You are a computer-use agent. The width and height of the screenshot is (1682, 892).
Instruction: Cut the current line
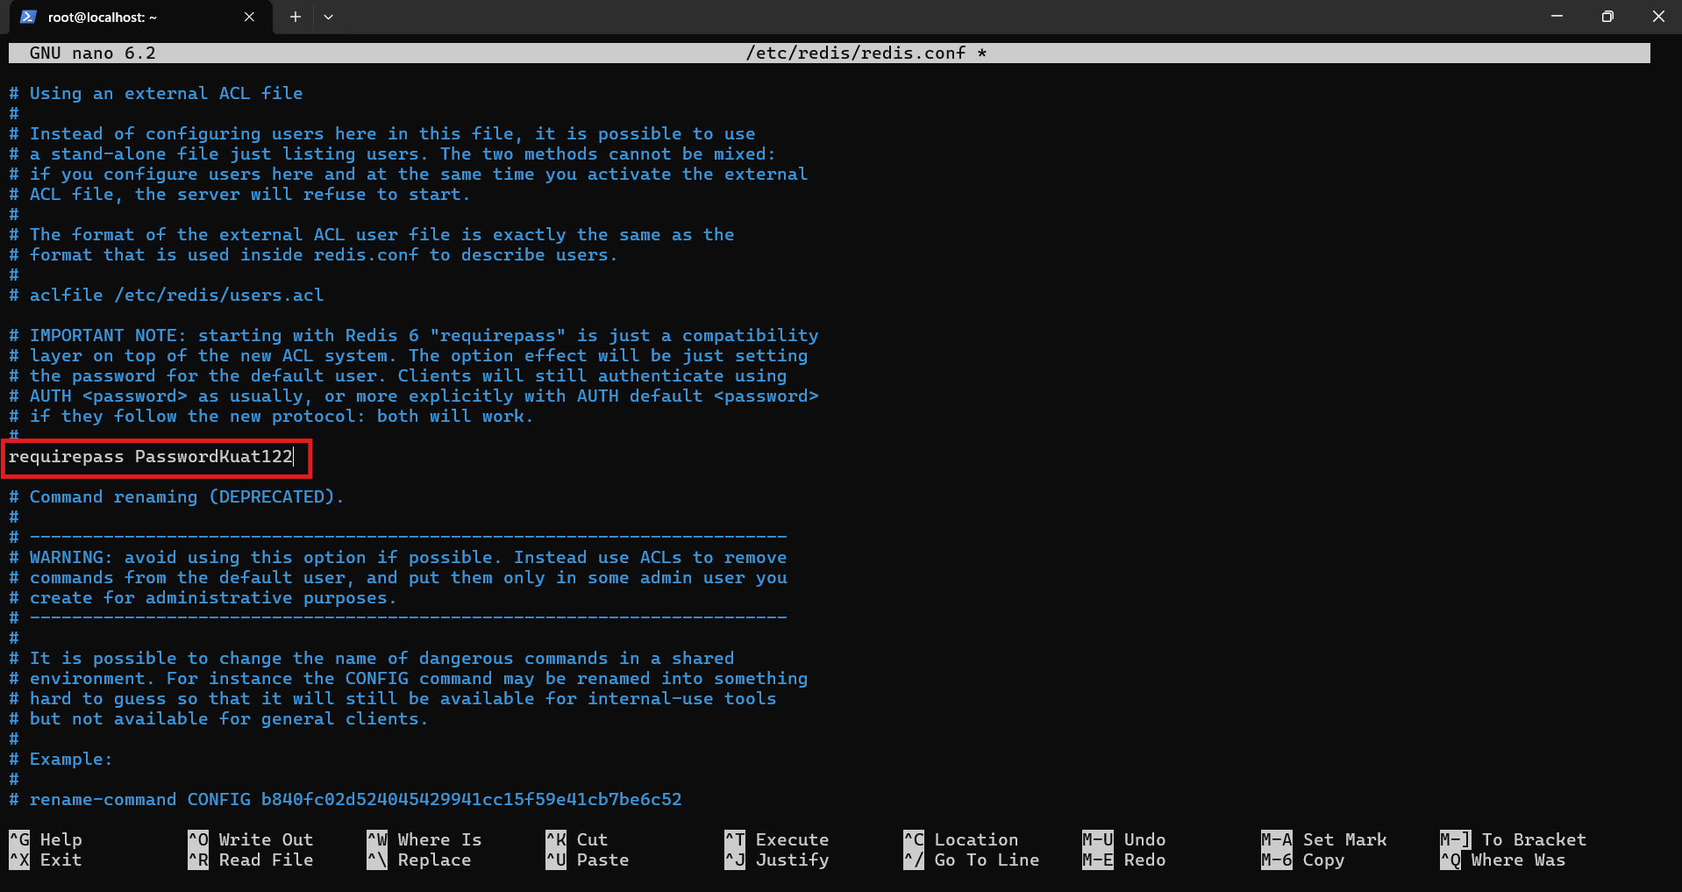[586, 839]
